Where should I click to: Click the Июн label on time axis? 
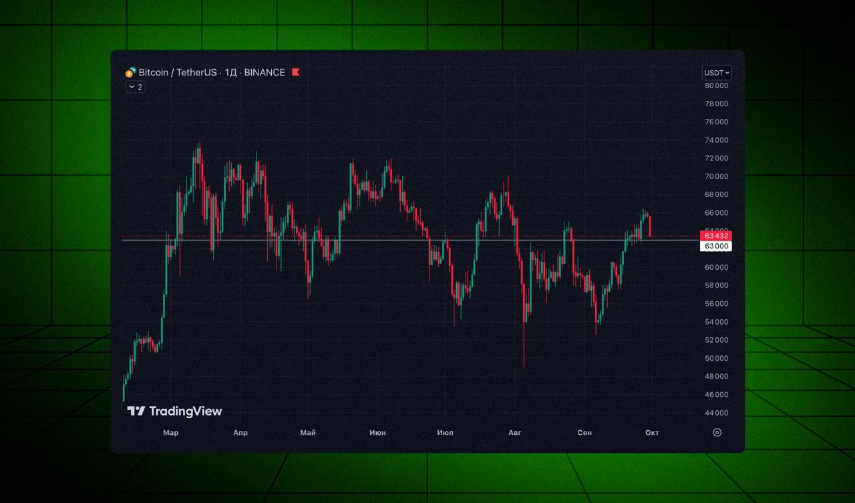(377, 433)
